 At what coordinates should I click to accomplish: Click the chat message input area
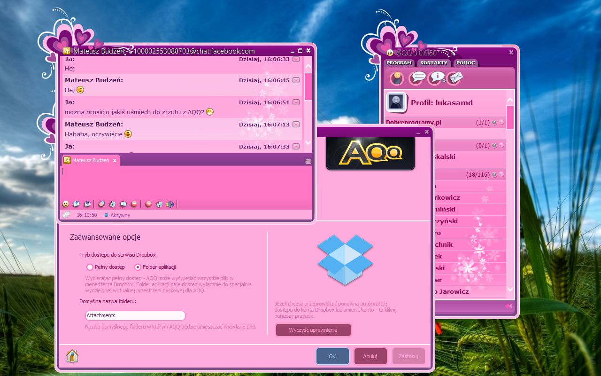point(186,182)
